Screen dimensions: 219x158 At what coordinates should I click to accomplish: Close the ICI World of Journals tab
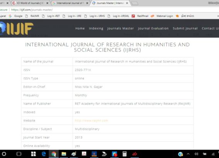point(48,3)
